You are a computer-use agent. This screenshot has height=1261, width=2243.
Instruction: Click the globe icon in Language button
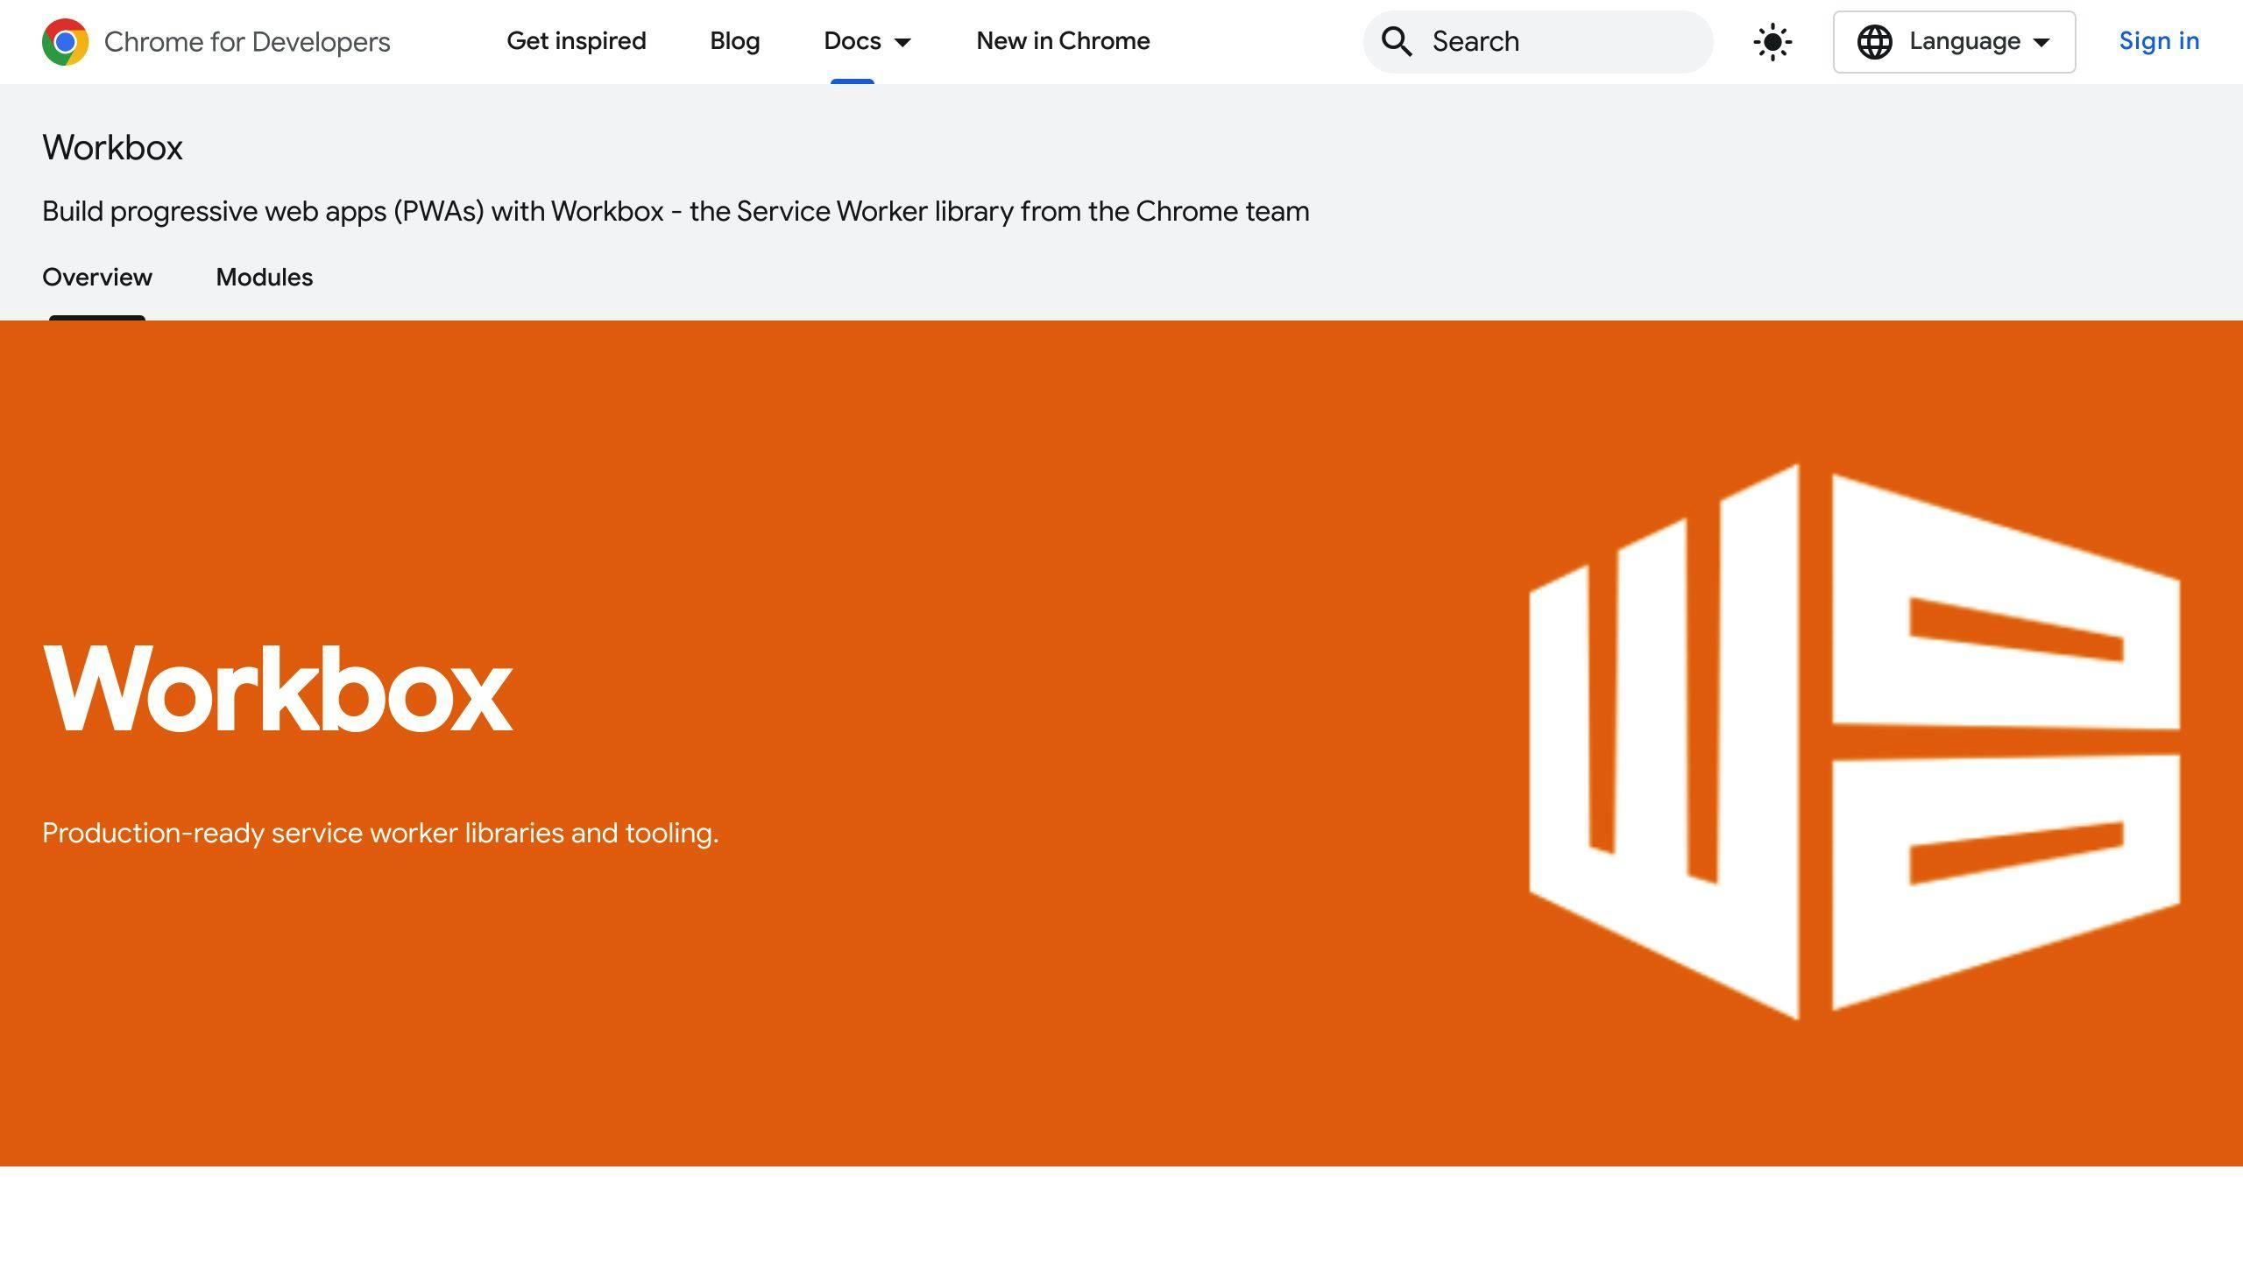pos(1874,41)
